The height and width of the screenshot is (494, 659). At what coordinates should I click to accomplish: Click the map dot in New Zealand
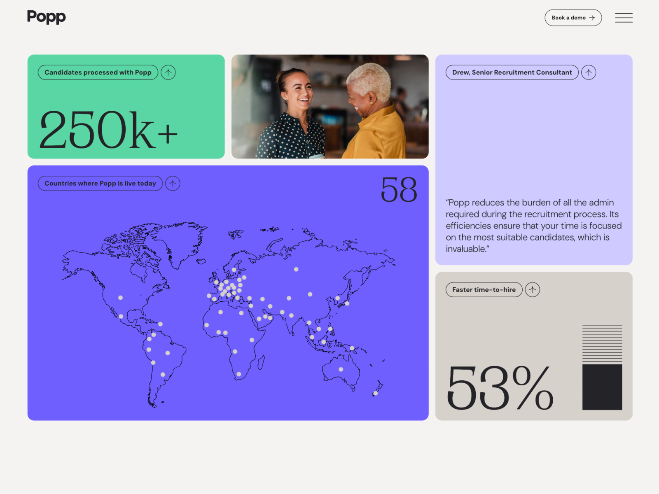coord(376,394)
